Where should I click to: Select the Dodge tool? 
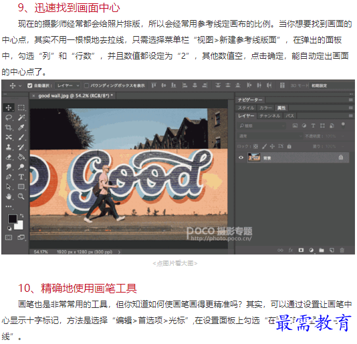click(x=21, y=167)
